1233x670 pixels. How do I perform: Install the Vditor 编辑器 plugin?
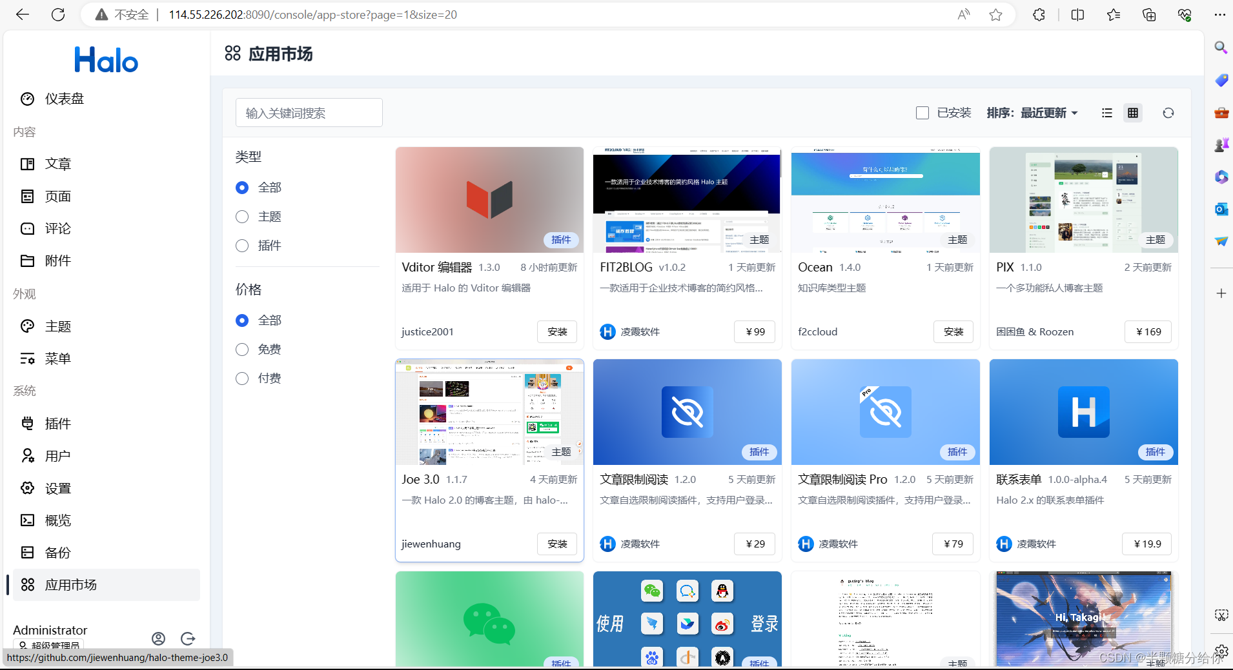pyautogui.click(x=556, y=331)
